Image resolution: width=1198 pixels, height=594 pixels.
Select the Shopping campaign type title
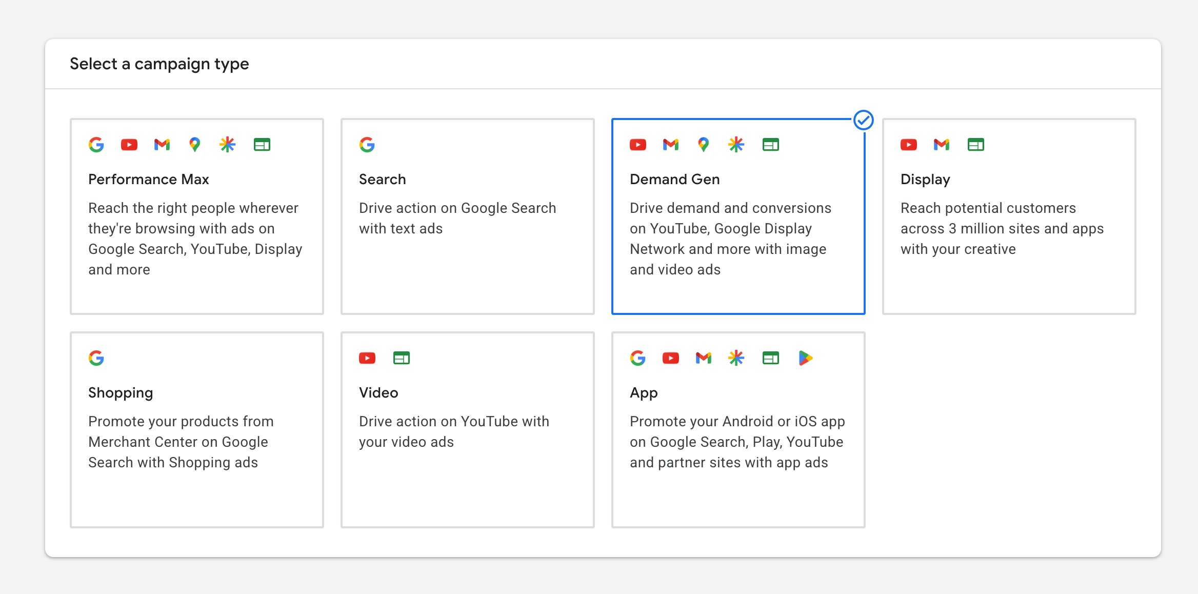pyautogui.click(x=121, y=392)
